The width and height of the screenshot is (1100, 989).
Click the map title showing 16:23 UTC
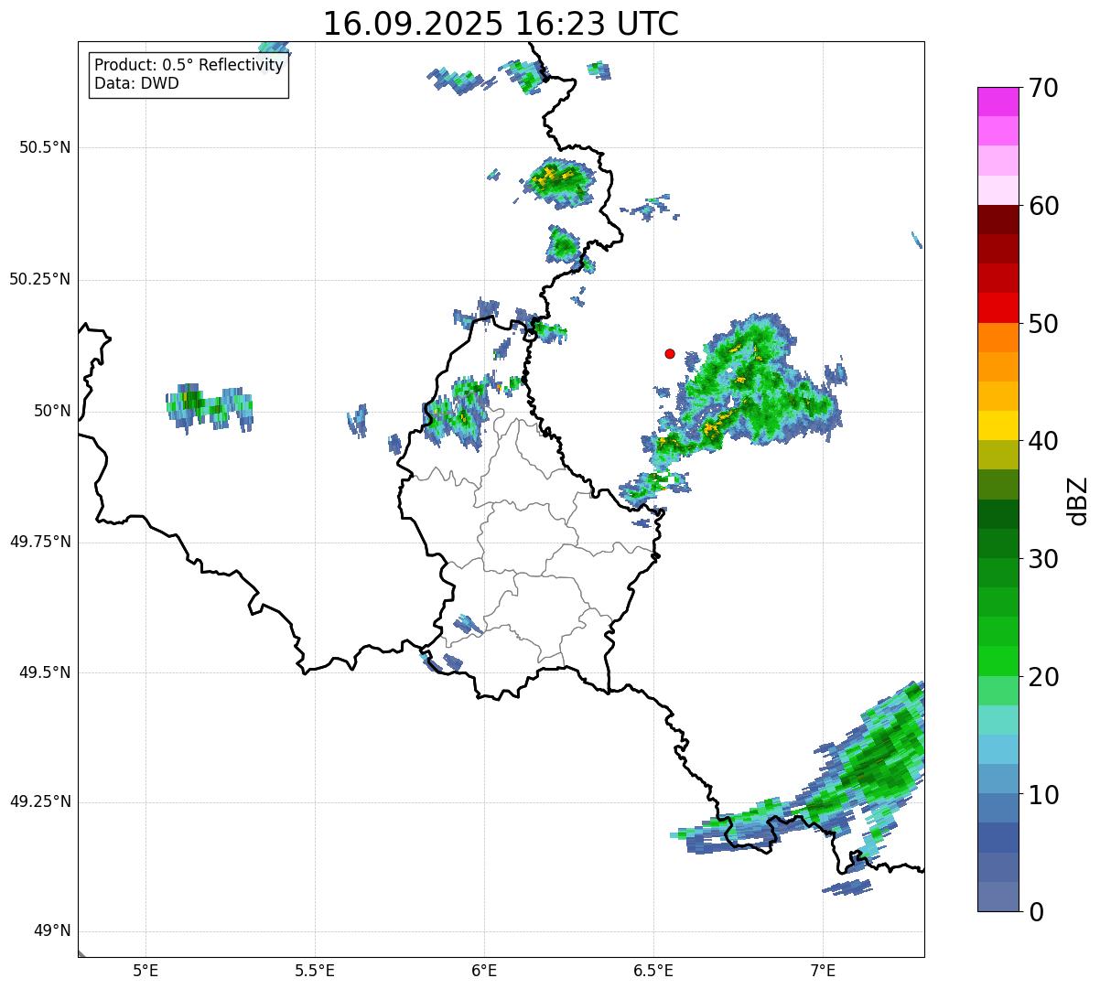pos(501,24)
